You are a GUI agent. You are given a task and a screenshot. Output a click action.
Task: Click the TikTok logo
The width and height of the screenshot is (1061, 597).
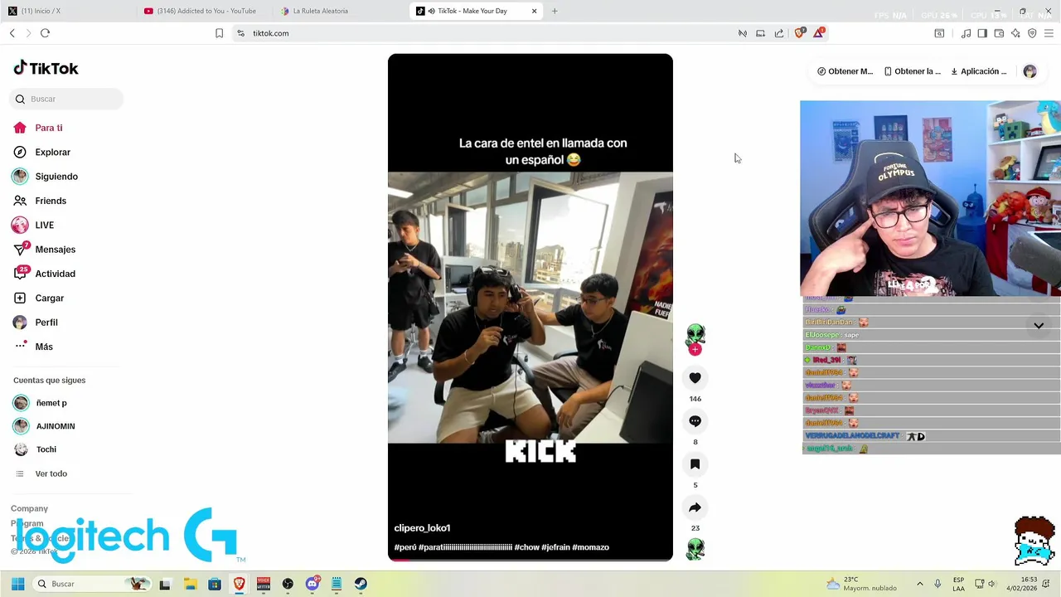click(x=46, y=68)
